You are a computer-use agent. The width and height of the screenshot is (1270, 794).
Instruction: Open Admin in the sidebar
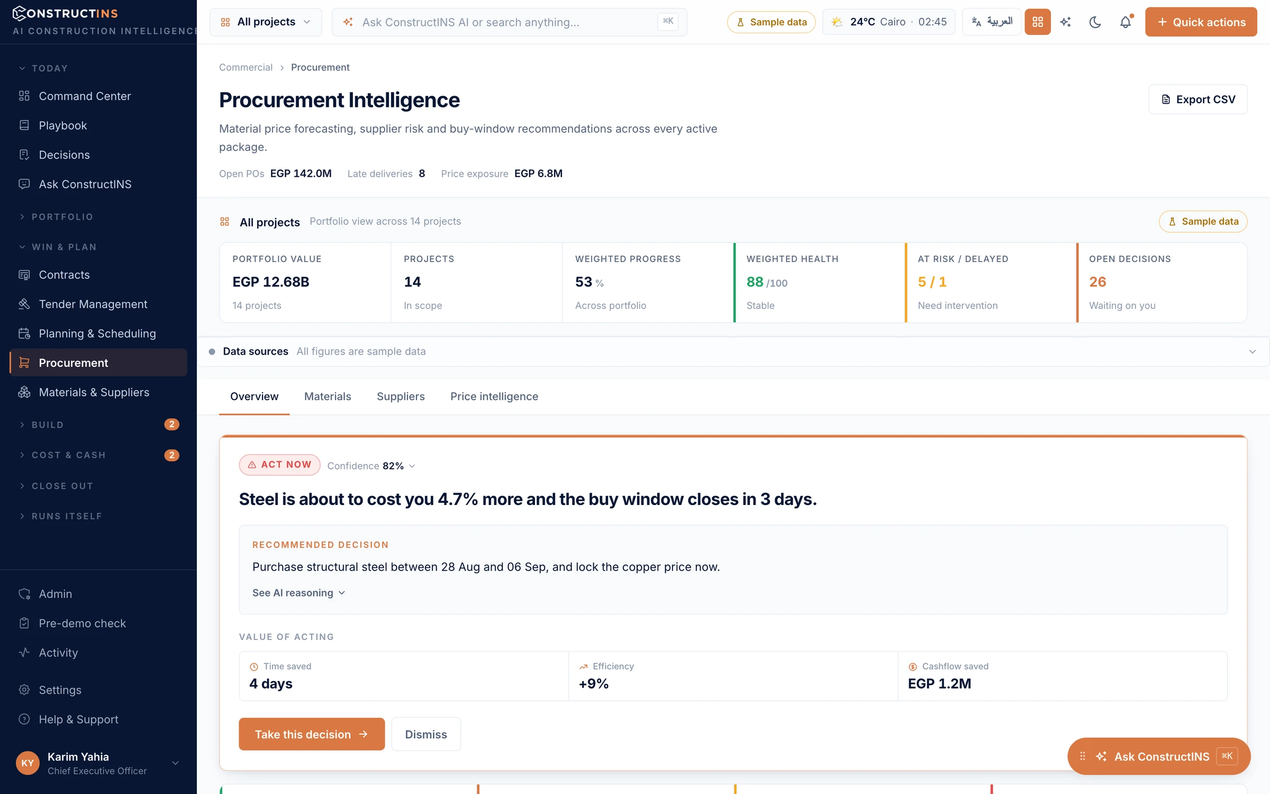coord(98,594)
